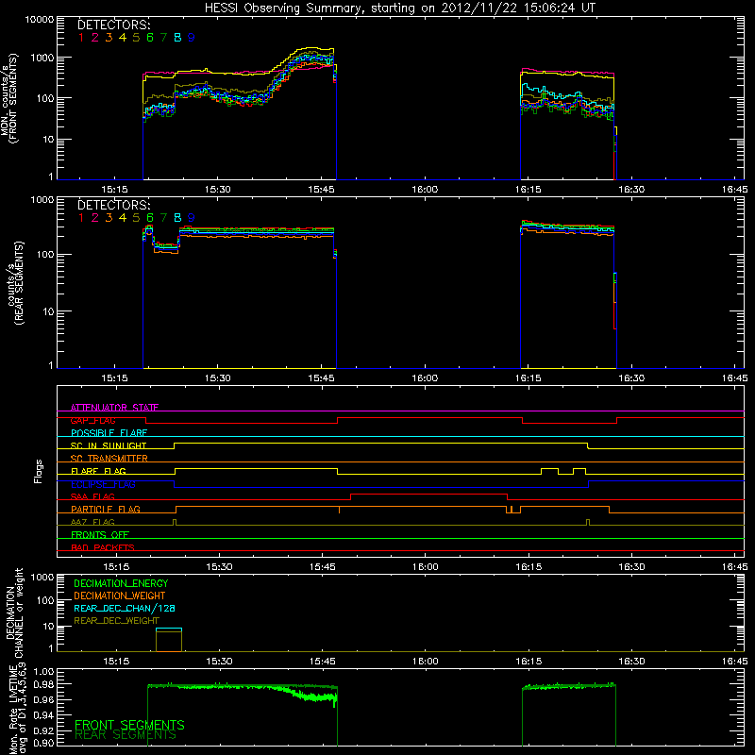Click the Mon. Rate LIVETIME axis title
Image resolution: width=755 pixels, height=755 pixels.
[18, 709]
